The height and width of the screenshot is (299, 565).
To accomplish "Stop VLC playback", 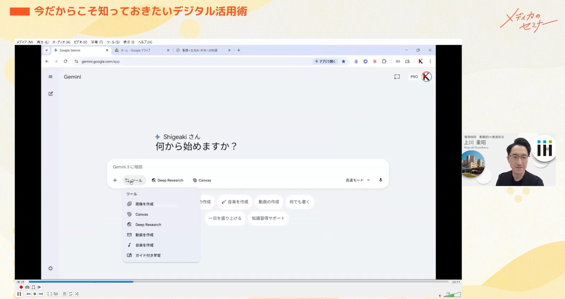I will click(x=35, y=294).
